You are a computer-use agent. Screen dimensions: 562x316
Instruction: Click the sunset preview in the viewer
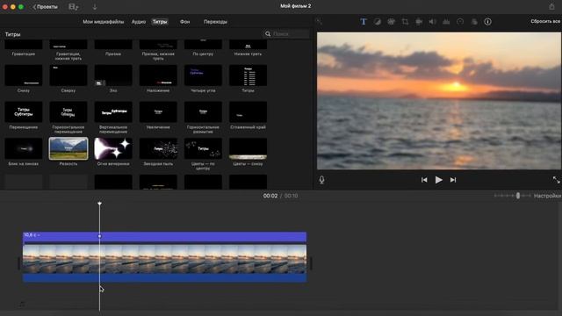pyautogui.click(x=439, y=101)
